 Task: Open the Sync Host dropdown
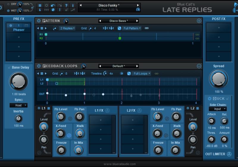[x=18, y=105]
